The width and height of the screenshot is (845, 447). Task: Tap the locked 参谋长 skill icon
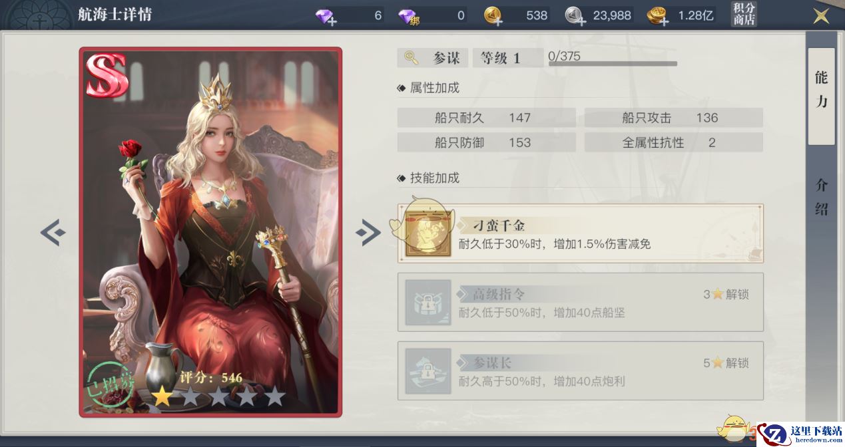click(x=427, y=371)
